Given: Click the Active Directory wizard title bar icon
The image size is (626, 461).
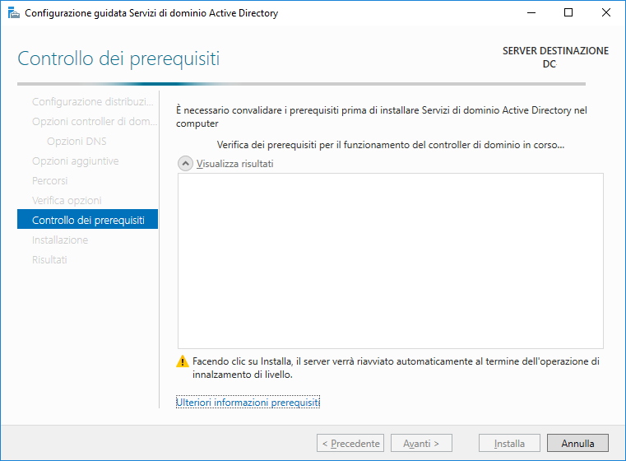Looking at the screenshot, I should [14, 13].
